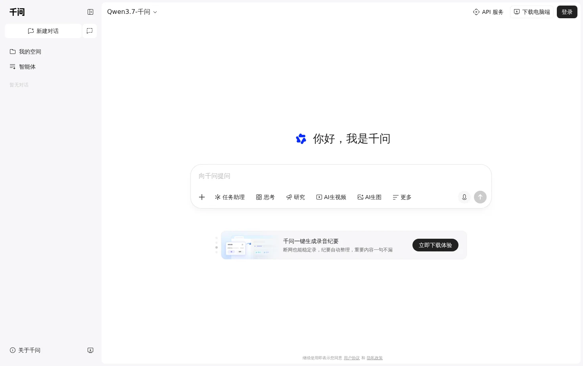Select the 任务助理 mode

[230, 197]
